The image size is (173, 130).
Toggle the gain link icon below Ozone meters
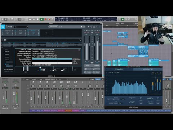pos(92,62)
